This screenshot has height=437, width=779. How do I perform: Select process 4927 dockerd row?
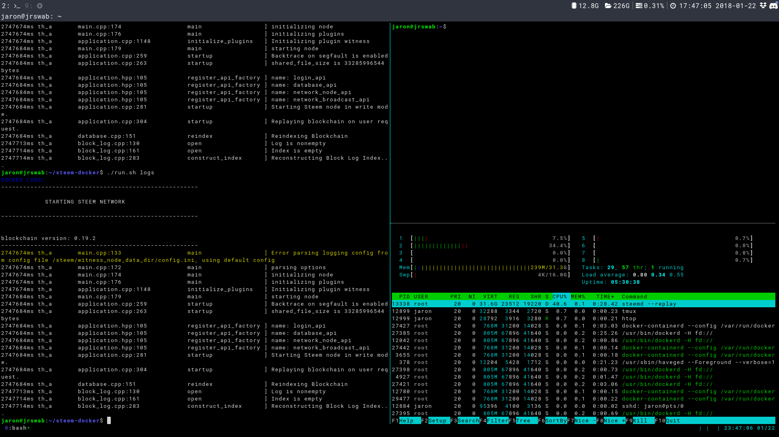point(583,377)
